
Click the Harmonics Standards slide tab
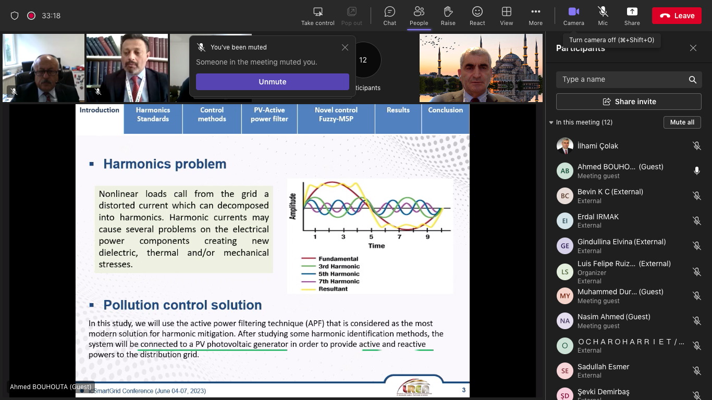click(x=153, y=119)
